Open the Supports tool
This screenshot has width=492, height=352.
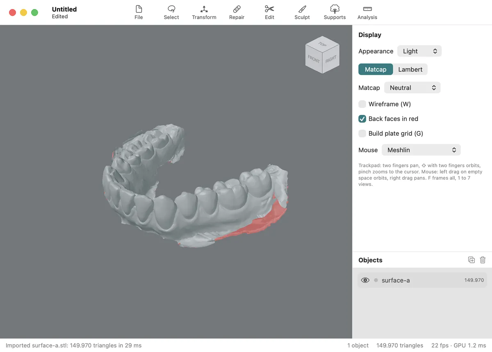(x=335, y=12)
